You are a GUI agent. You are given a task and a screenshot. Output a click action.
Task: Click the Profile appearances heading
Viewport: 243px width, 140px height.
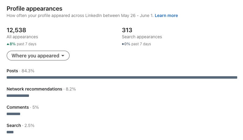click(34, 9)
